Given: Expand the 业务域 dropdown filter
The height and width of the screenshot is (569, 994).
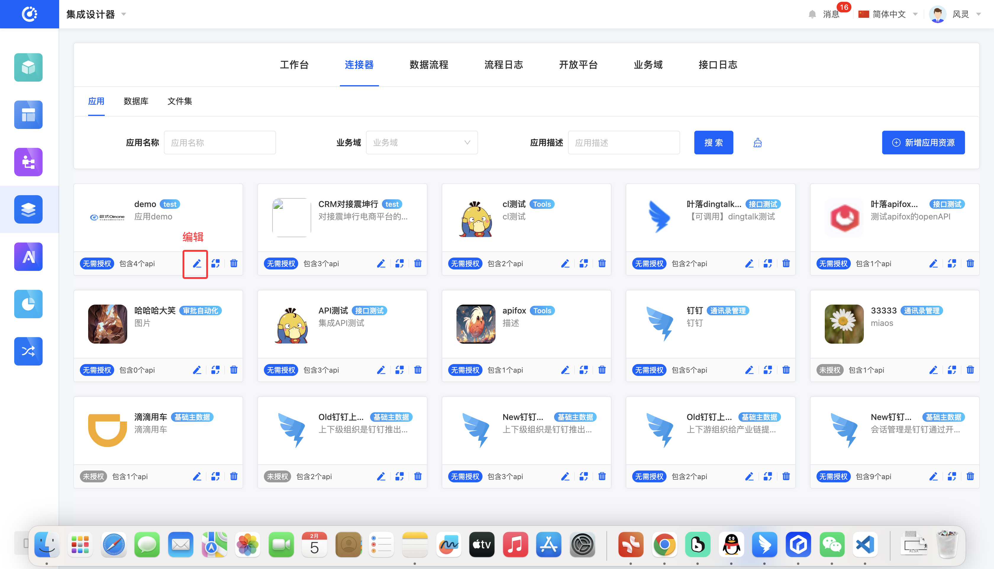Looking at the screenshot, I should 421,143.
